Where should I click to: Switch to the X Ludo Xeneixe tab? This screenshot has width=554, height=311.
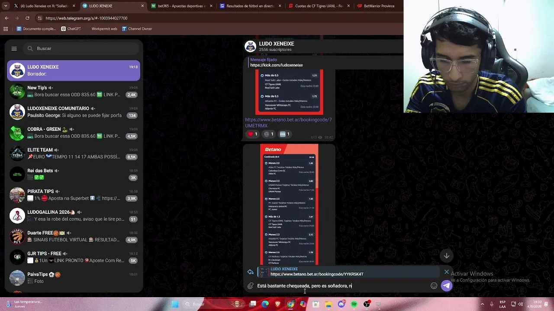point(44,6)
